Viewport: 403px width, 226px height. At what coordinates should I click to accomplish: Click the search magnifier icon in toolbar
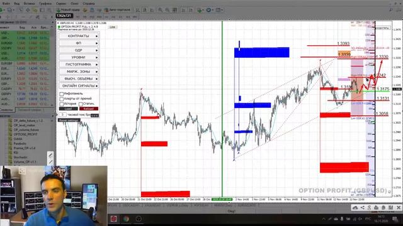point(390,10)
